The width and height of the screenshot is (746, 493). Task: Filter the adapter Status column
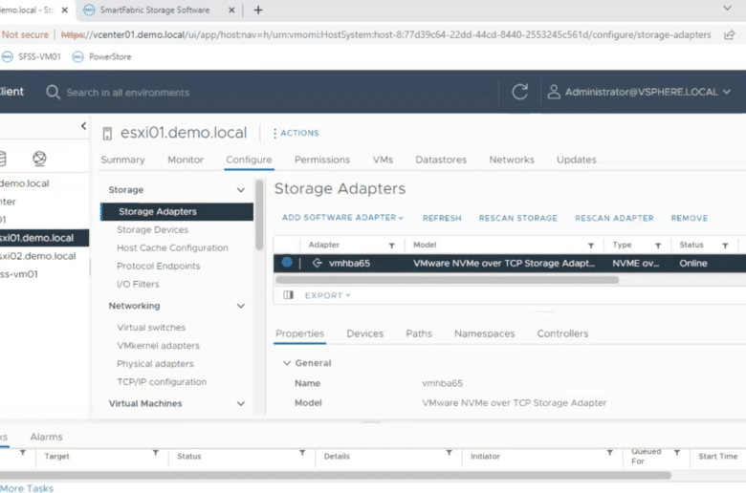[725, 246]
